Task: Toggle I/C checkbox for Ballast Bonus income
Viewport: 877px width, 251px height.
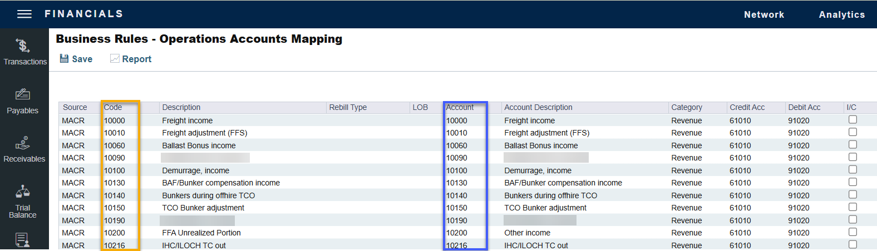Action: (853, 145)
